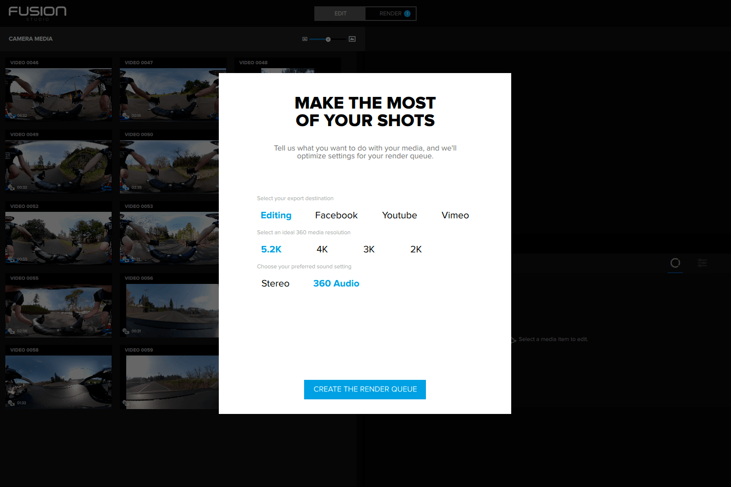Click the large thumbnail size icon
Screen dimensions: 731x487
(x=352, y=39)
